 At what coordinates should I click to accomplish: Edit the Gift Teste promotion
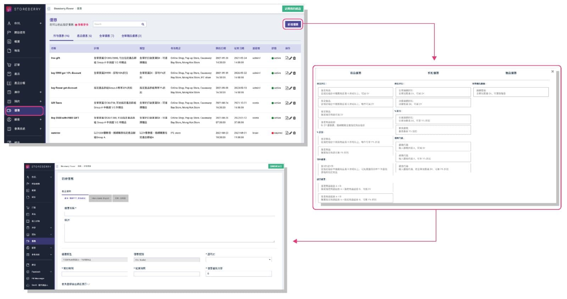(290, 103)
